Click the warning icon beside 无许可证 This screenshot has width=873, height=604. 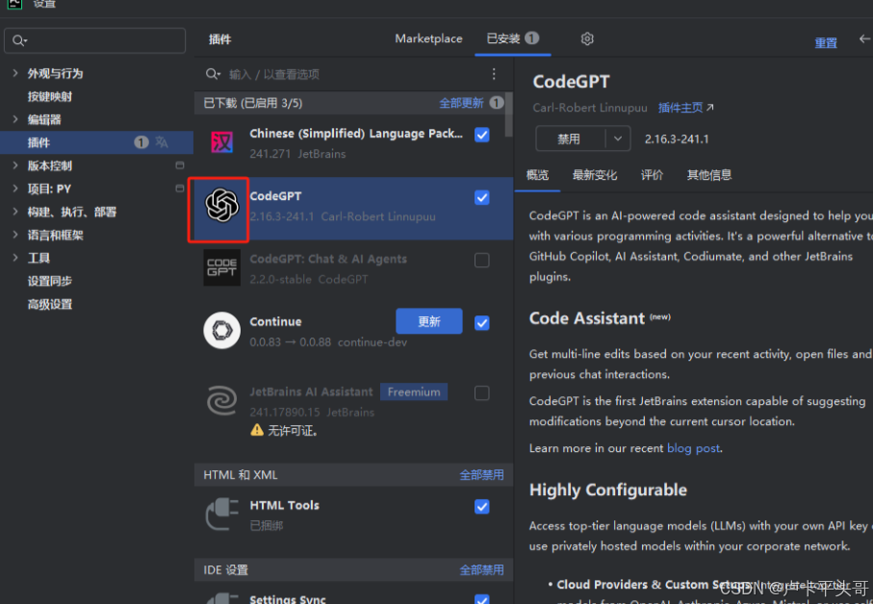[x=257, y=430]
